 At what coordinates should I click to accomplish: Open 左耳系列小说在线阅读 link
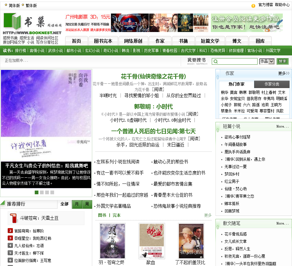(x=118, y=162)
